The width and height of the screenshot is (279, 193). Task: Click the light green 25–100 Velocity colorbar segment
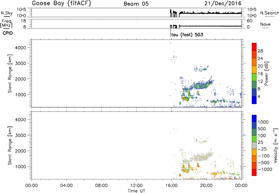coord(254,139)
